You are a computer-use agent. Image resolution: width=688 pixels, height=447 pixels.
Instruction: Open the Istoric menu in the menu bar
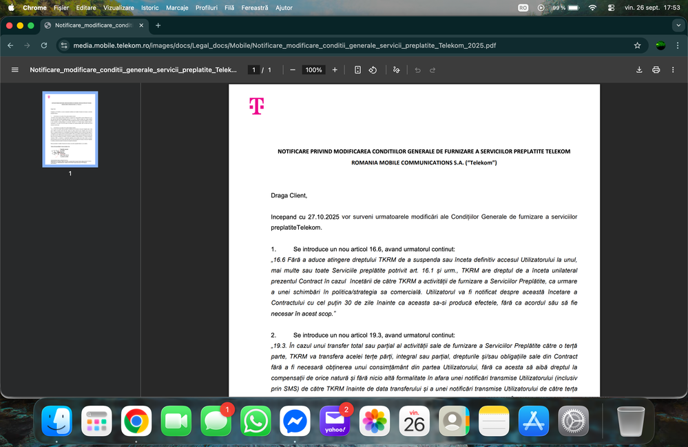149,8
